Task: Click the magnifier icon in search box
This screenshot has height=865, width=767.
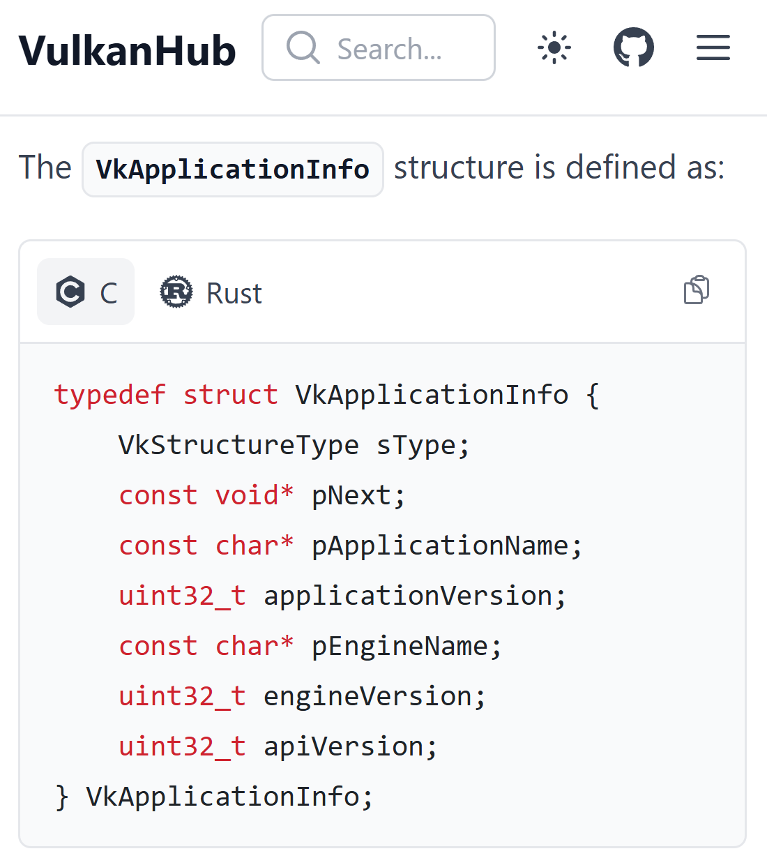Action: point(303,47)
